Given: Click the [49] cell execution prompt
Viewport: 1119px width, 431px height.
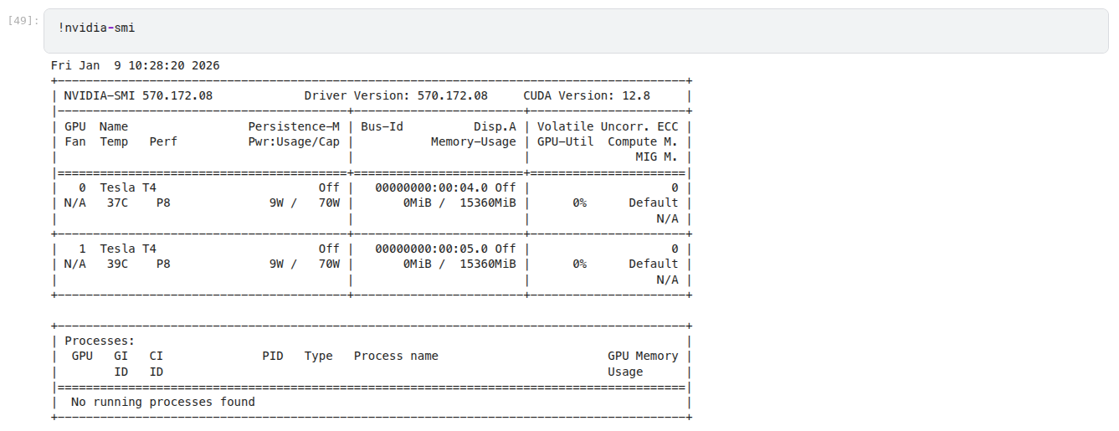Looking at the screenshot, I should [x=22, y=20].
